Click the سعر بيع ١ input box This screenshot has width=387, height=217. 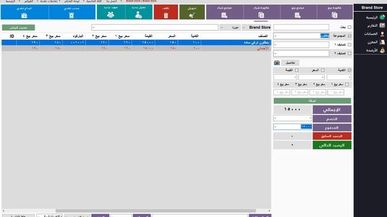click(336, 92)
